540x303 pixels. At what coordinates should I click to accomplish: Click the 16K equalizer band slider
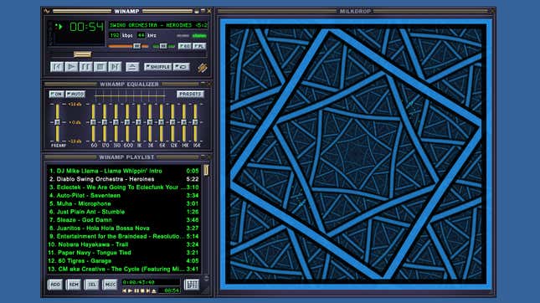pyautogui.click(x=196, y=122)
